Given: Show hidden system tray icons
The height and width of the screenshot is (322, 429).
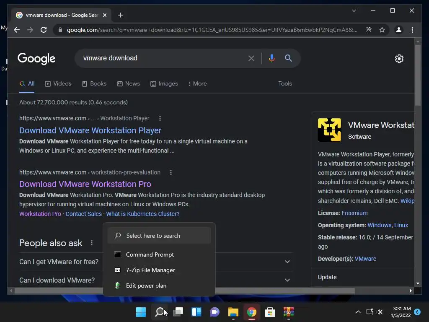Looking at the screenshot, I should click(x=358, y=312).
